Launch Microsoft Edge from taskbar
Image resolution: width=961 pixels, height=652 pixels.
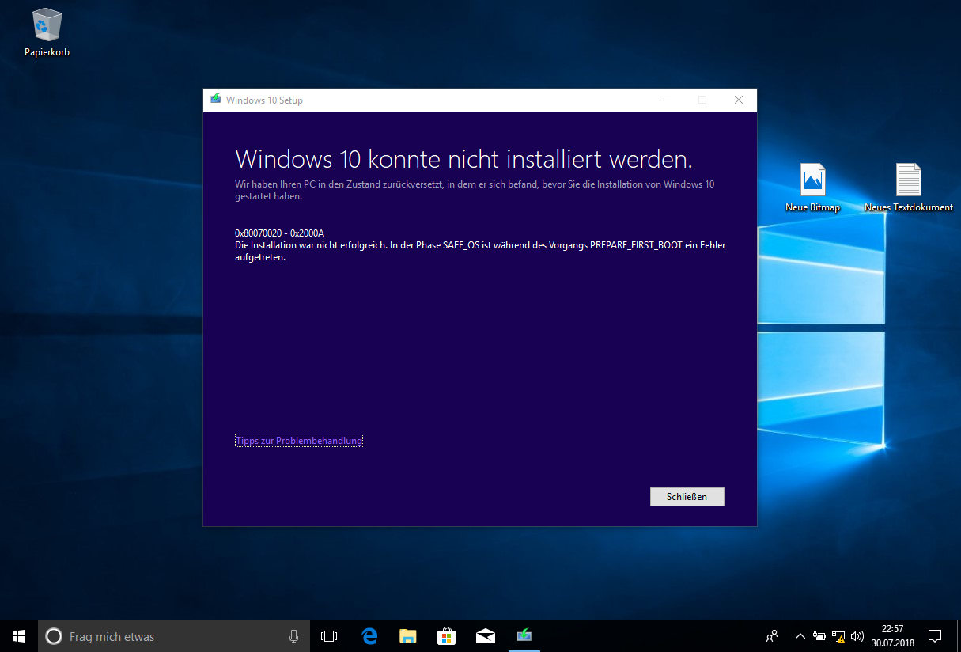click(369, 636)
